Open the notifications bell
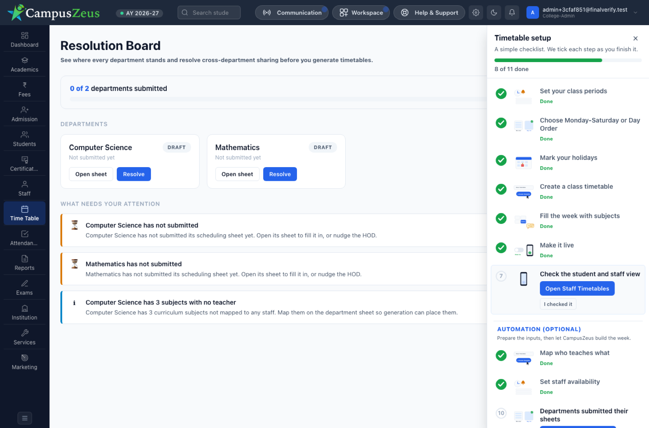 click(x=512, y=13)
